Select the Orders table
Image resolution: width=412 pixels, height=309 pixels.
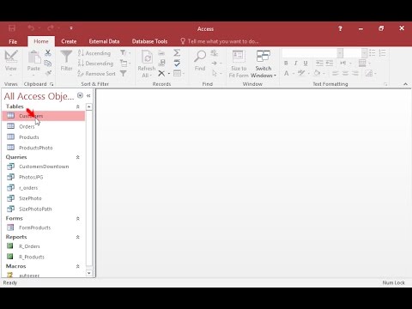coord(44,126)
